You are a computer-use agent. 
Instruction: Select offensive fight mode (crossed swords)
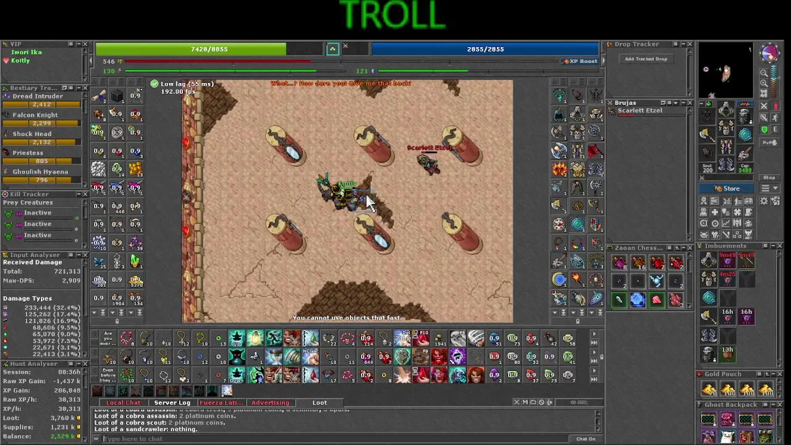click(x=764, y=106)
